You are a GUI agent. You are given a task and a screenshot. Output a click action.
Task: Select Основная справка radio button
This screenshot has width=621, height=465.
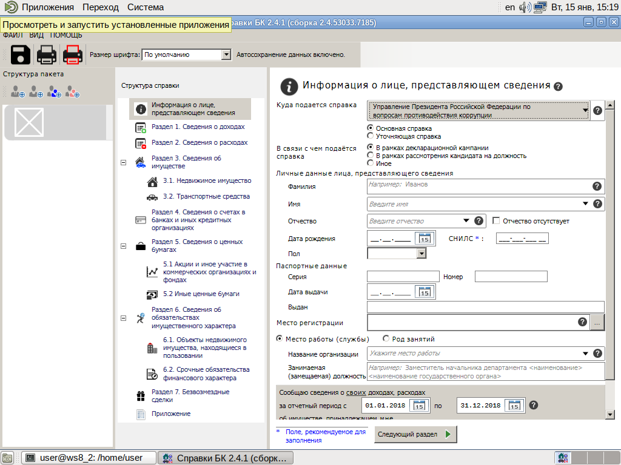tap(371, 128)
